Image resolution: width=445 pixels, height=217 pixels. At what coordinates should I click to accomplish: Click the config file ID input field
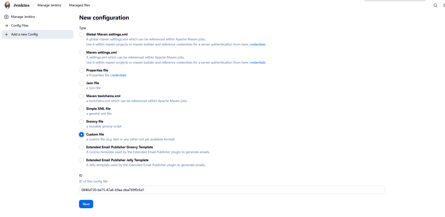click(232, 190)
